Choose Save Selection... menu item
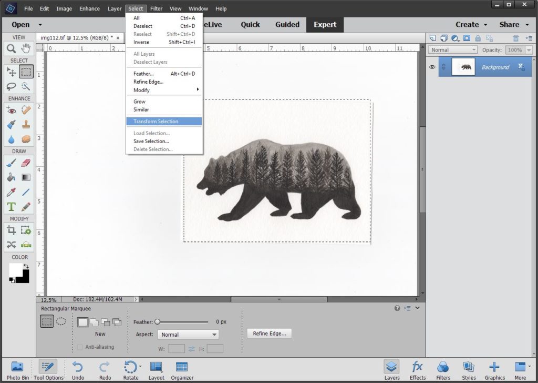538x383 pixels. pos(164,141)
